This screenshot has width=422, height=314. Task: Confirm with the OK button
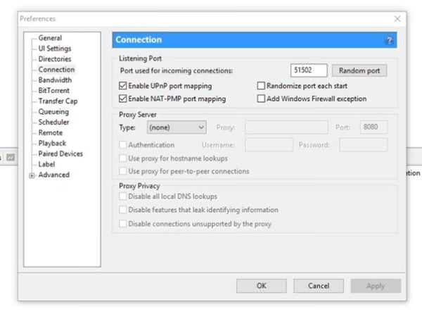262,286
